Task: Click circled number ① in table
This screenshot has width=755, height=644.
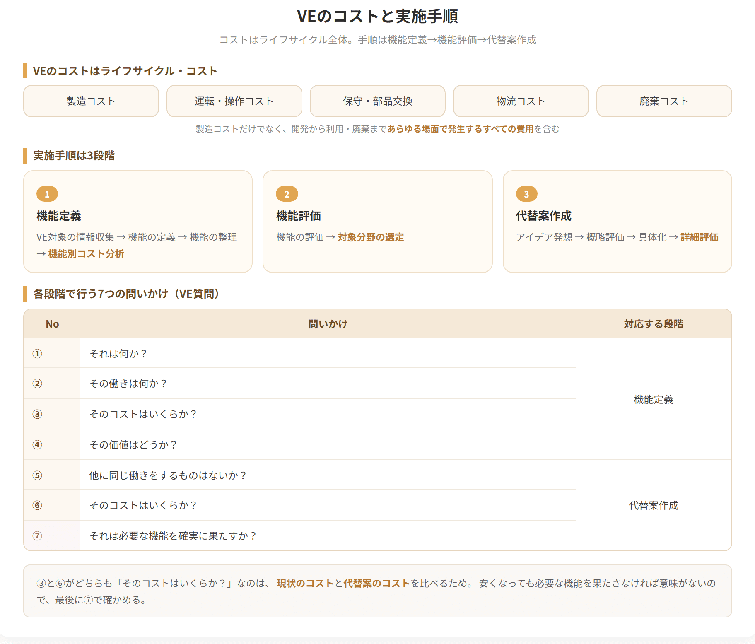Action: (37, 354)
